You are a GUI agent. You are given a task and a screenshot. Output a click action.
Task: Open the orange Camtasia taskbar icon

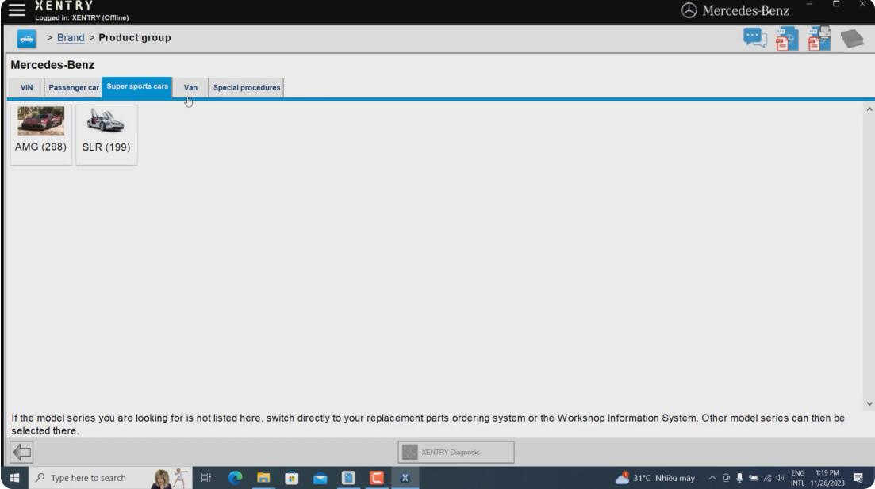pos(377,478)
